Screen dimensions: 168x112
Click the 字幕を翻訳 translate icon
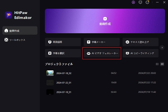50,53
